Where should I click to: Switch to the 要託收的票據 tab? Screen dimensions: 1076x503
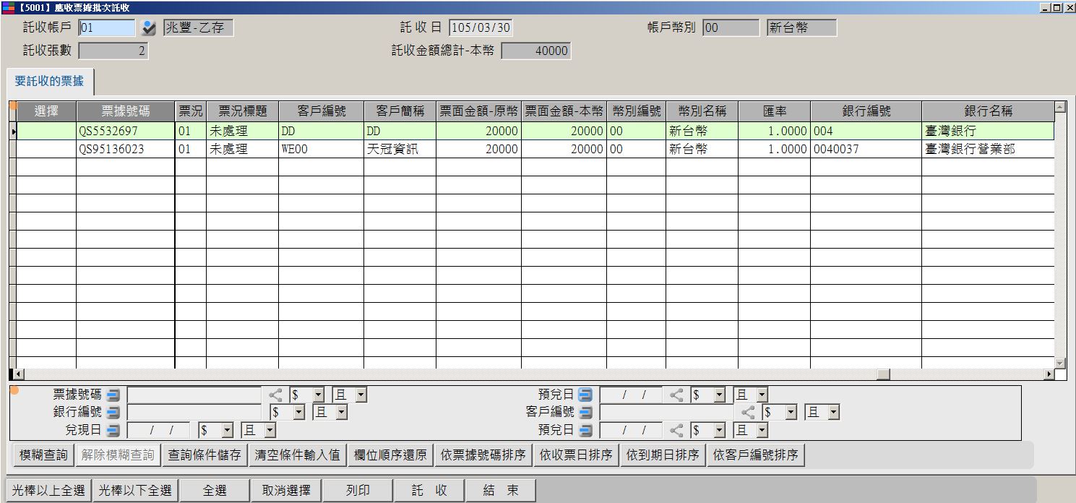(x=49, y=81)
